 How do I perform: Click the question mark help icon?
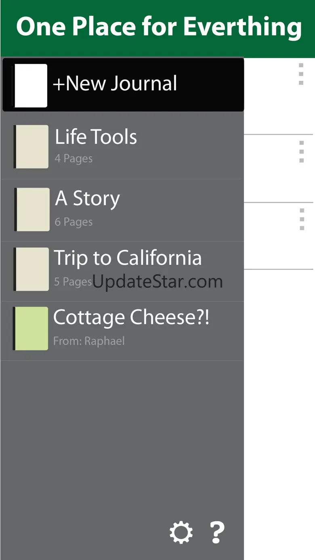pos(217,532)
